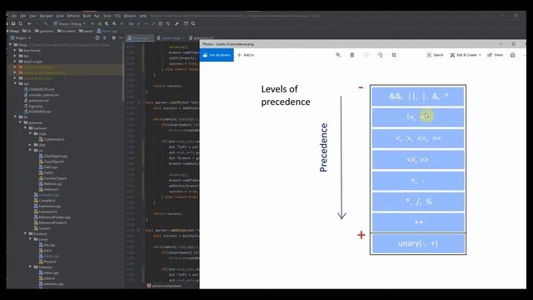Collapse the lib folder in project tree

[15, 117]
